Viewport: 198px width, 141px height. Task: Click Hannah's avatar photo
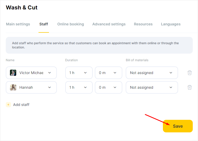(13, 87)
